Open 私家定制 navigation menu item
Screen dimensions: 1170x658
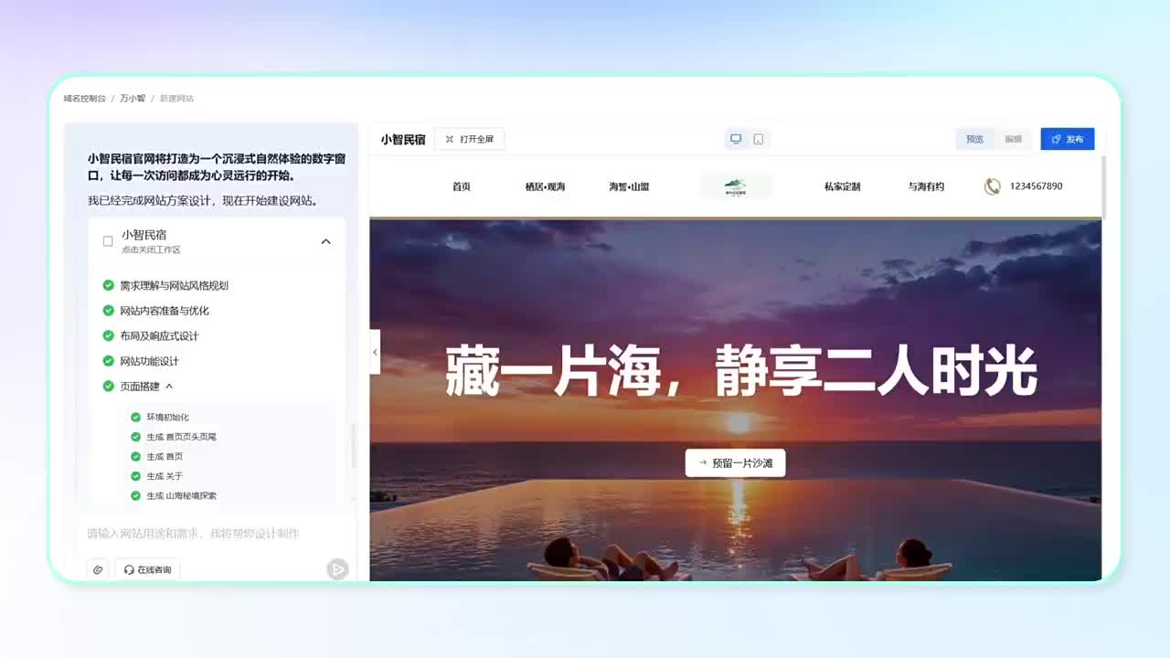tap(842, 186)
